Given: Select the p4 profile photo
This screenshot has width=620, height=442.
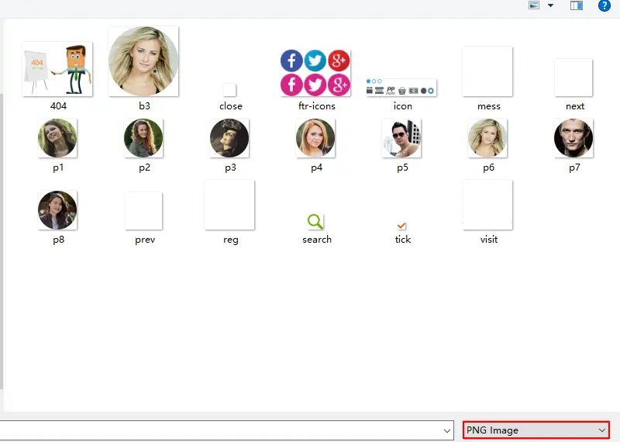Looking at the screenshot, I should pos(315,138).
